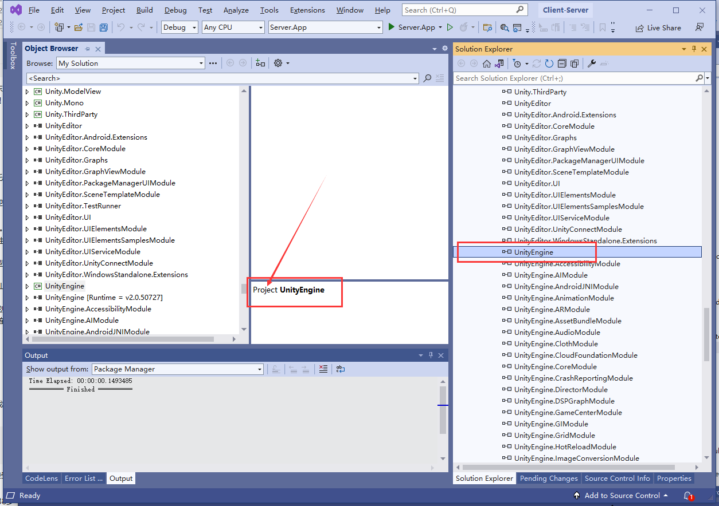
Task: Open the Solution Explorer window position dropdown arrow
Action: pyautogui.click(x=684, y=49)
